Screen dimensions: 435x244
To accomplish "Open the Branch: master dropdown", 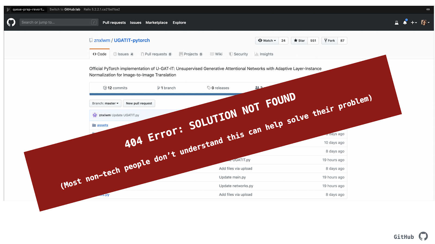I will click(x=105, y=103).
